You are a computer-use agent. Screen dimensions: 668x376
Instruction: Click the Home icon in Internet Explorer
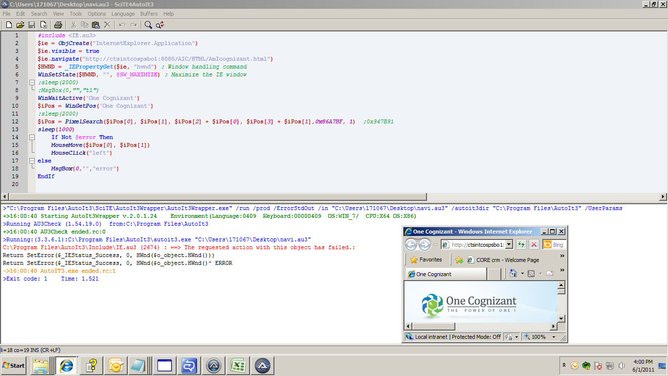pyautogui.click(x=513, y=274)
